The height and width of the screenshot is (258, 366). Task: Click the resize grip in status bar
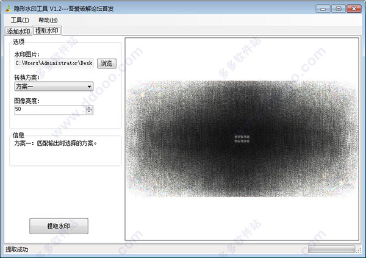pyautogui.click(x=359, y=251)
